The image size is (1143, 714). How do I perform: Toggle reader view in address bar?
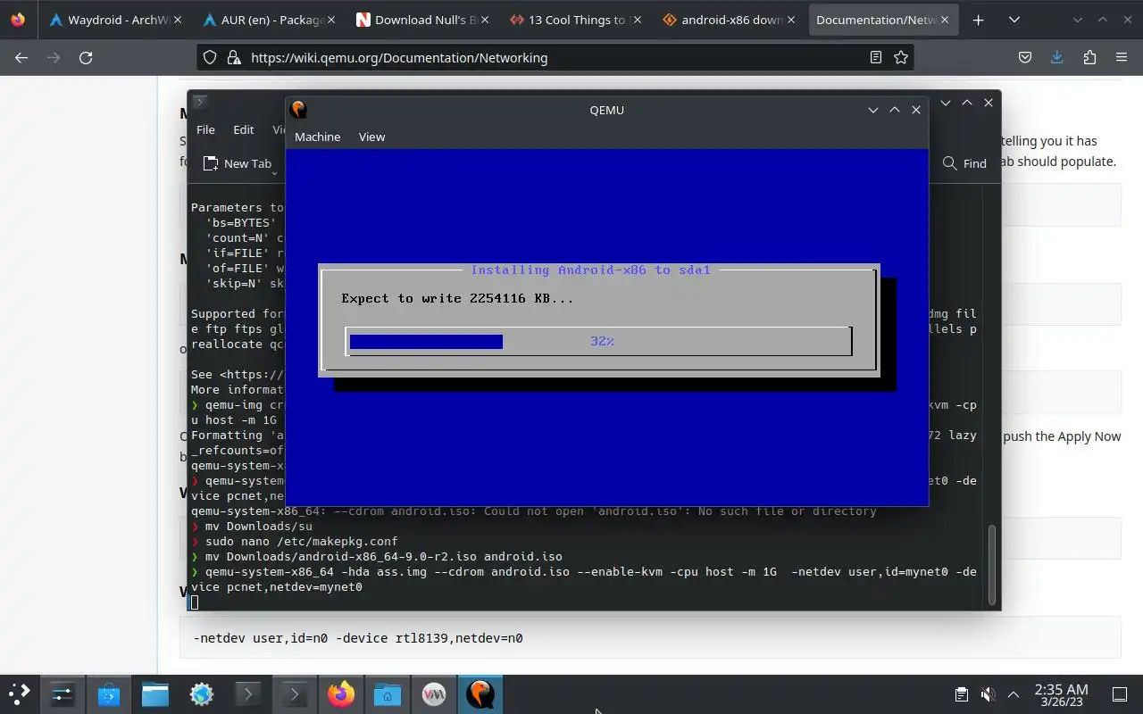click(876, 57)
